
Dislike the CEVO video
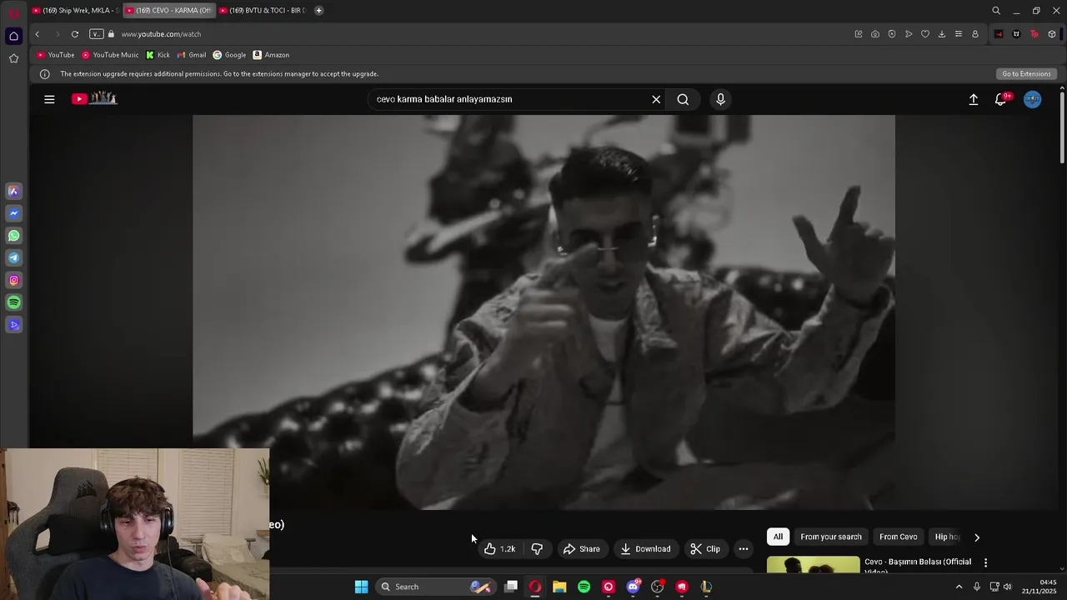[537, 548]
